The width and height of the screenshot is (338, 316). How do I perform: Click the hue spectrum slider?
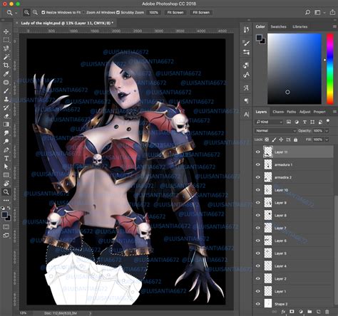click(x=330, y=69)
